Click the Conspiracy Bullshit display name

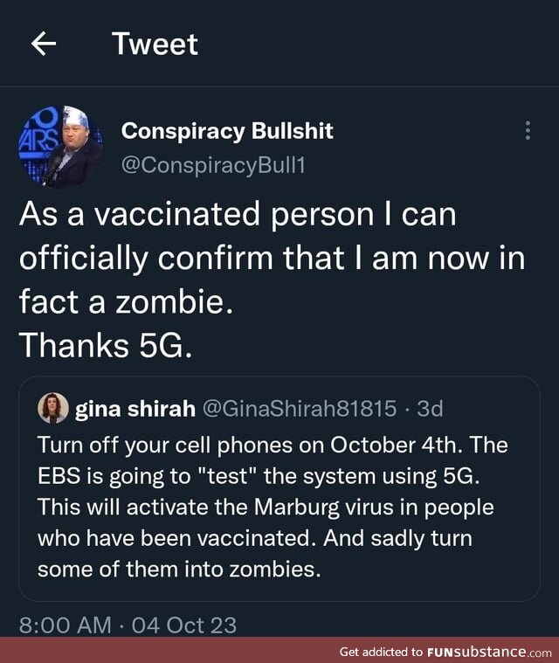[x=226, y=131]
